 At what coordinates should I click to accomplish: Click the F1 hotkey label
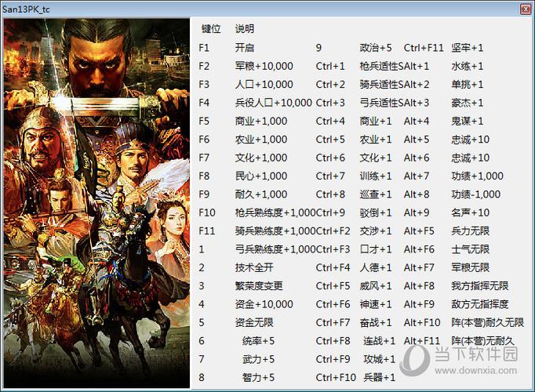tap(204, 48)
